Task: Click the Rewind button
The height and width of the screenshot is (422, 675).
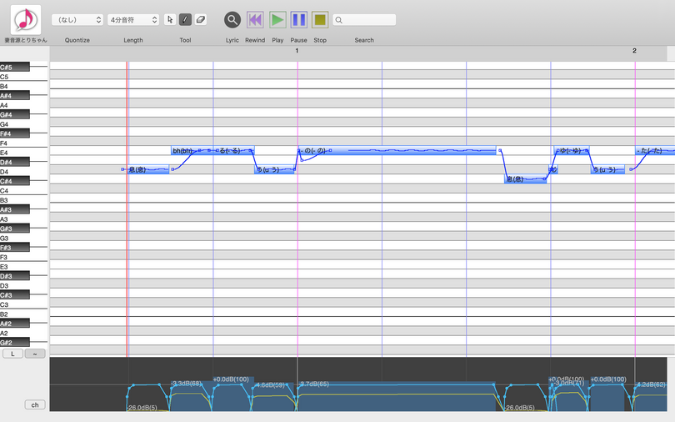Action: [255, 20]
